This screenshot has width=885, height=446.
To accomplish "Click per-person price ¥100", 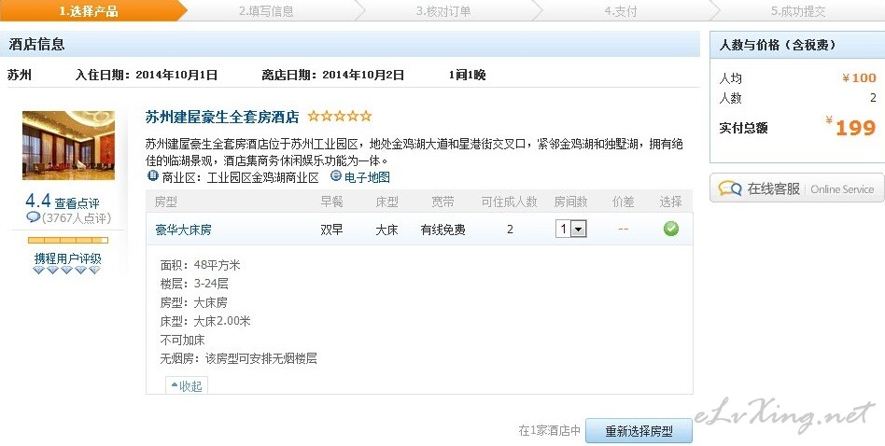I will [x=859, y=77].
